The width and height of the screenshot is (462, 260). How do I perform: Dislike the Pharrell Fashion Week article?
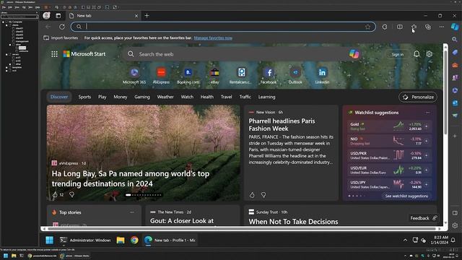pos(263,195)
